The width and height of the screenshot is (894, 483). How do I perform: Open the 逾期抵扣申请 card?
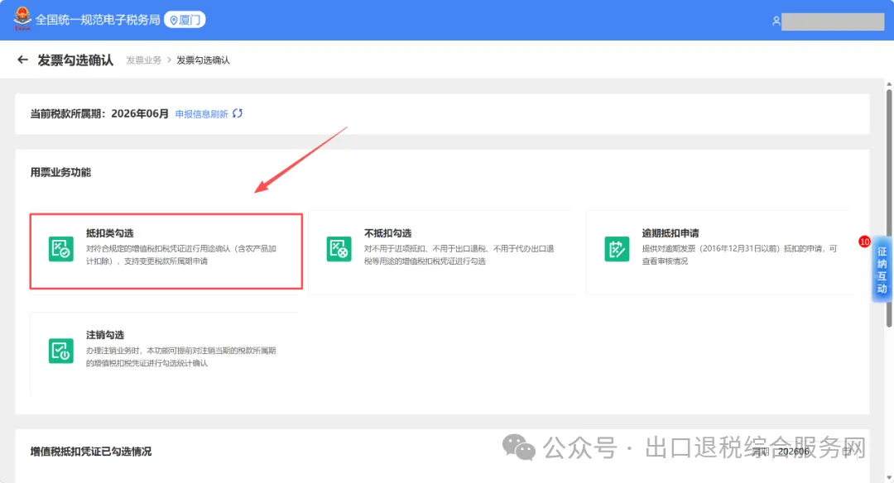720,252
